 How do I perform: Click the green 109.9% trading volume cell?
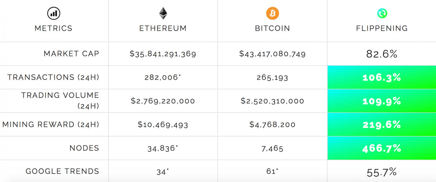point(382,101)
